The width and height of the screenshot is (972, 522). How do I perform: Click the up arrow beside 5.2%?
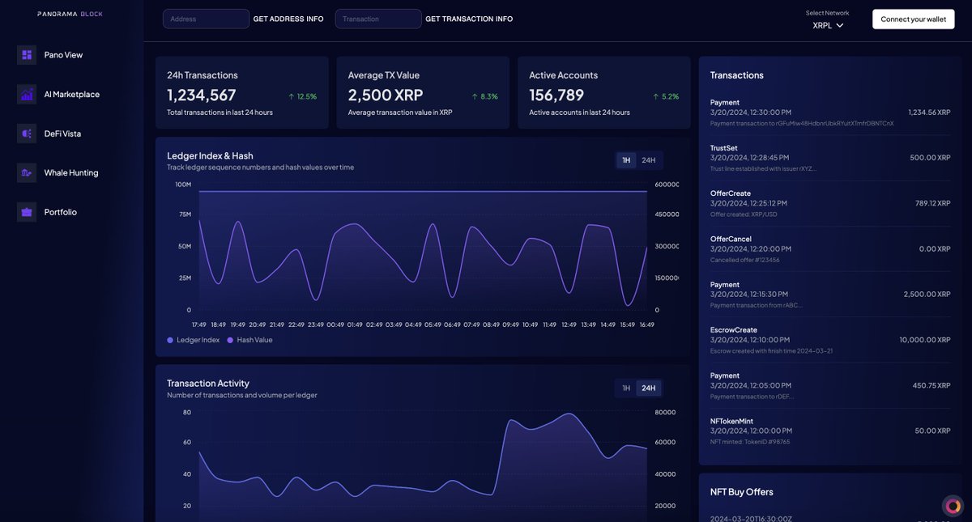tap(656, 96)
